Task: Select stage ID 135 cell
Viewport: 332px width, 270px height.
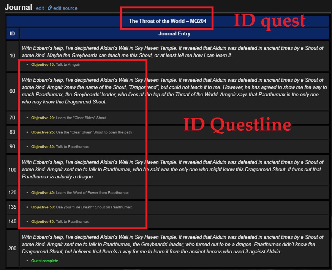Action: 12,207
